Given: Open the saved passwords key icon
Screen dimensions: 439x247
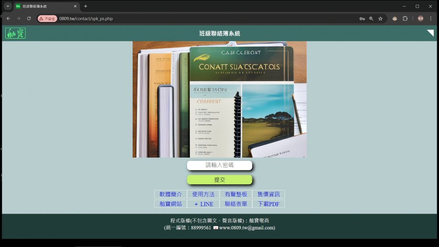Looking at the screenshot, I should click(x=362, y=19).
